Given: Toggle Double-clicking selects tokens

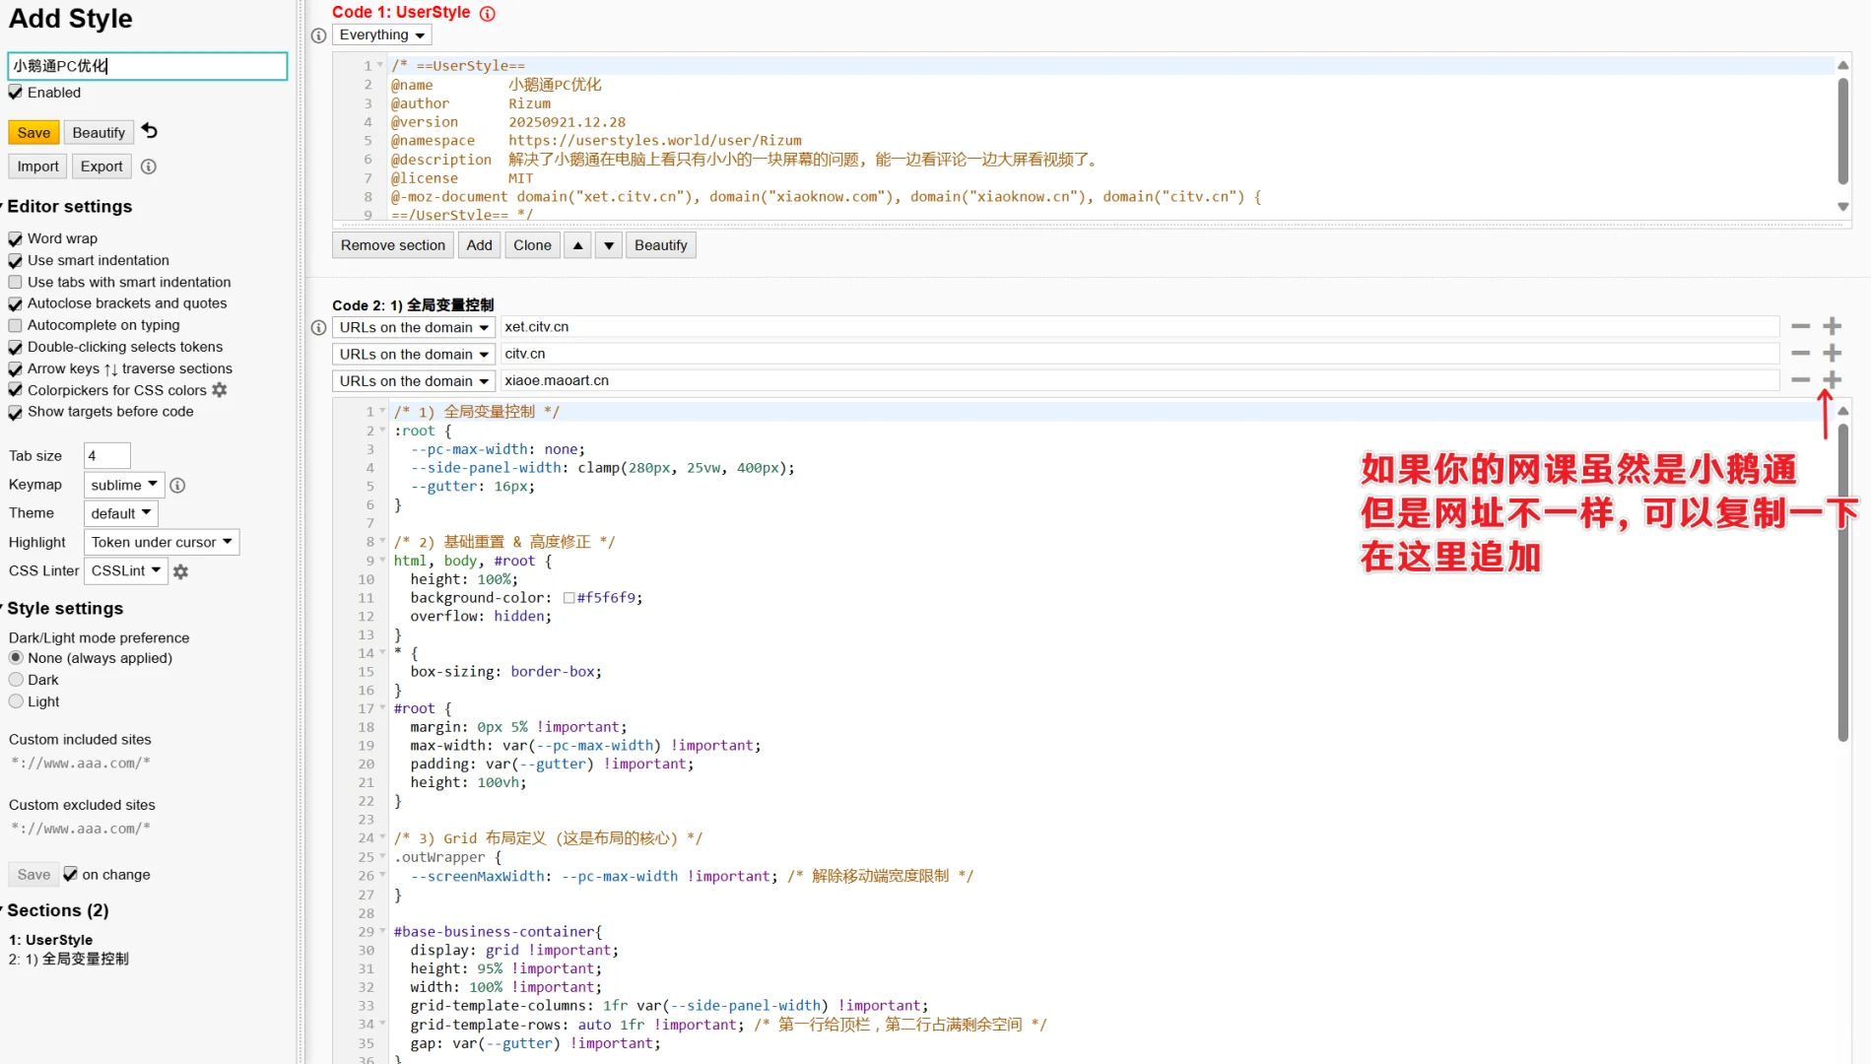Looking at the screenshot, I should click(15, 347).
